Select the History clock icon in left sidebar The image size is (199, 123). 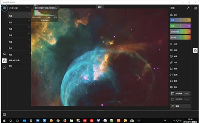[4, 61]
